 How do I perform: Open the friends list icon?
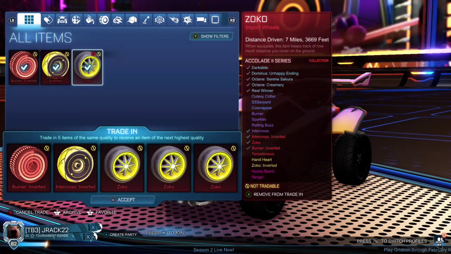click(440, 241)
